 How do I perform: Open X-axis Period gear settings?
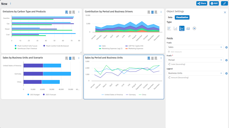coord(226,60)
